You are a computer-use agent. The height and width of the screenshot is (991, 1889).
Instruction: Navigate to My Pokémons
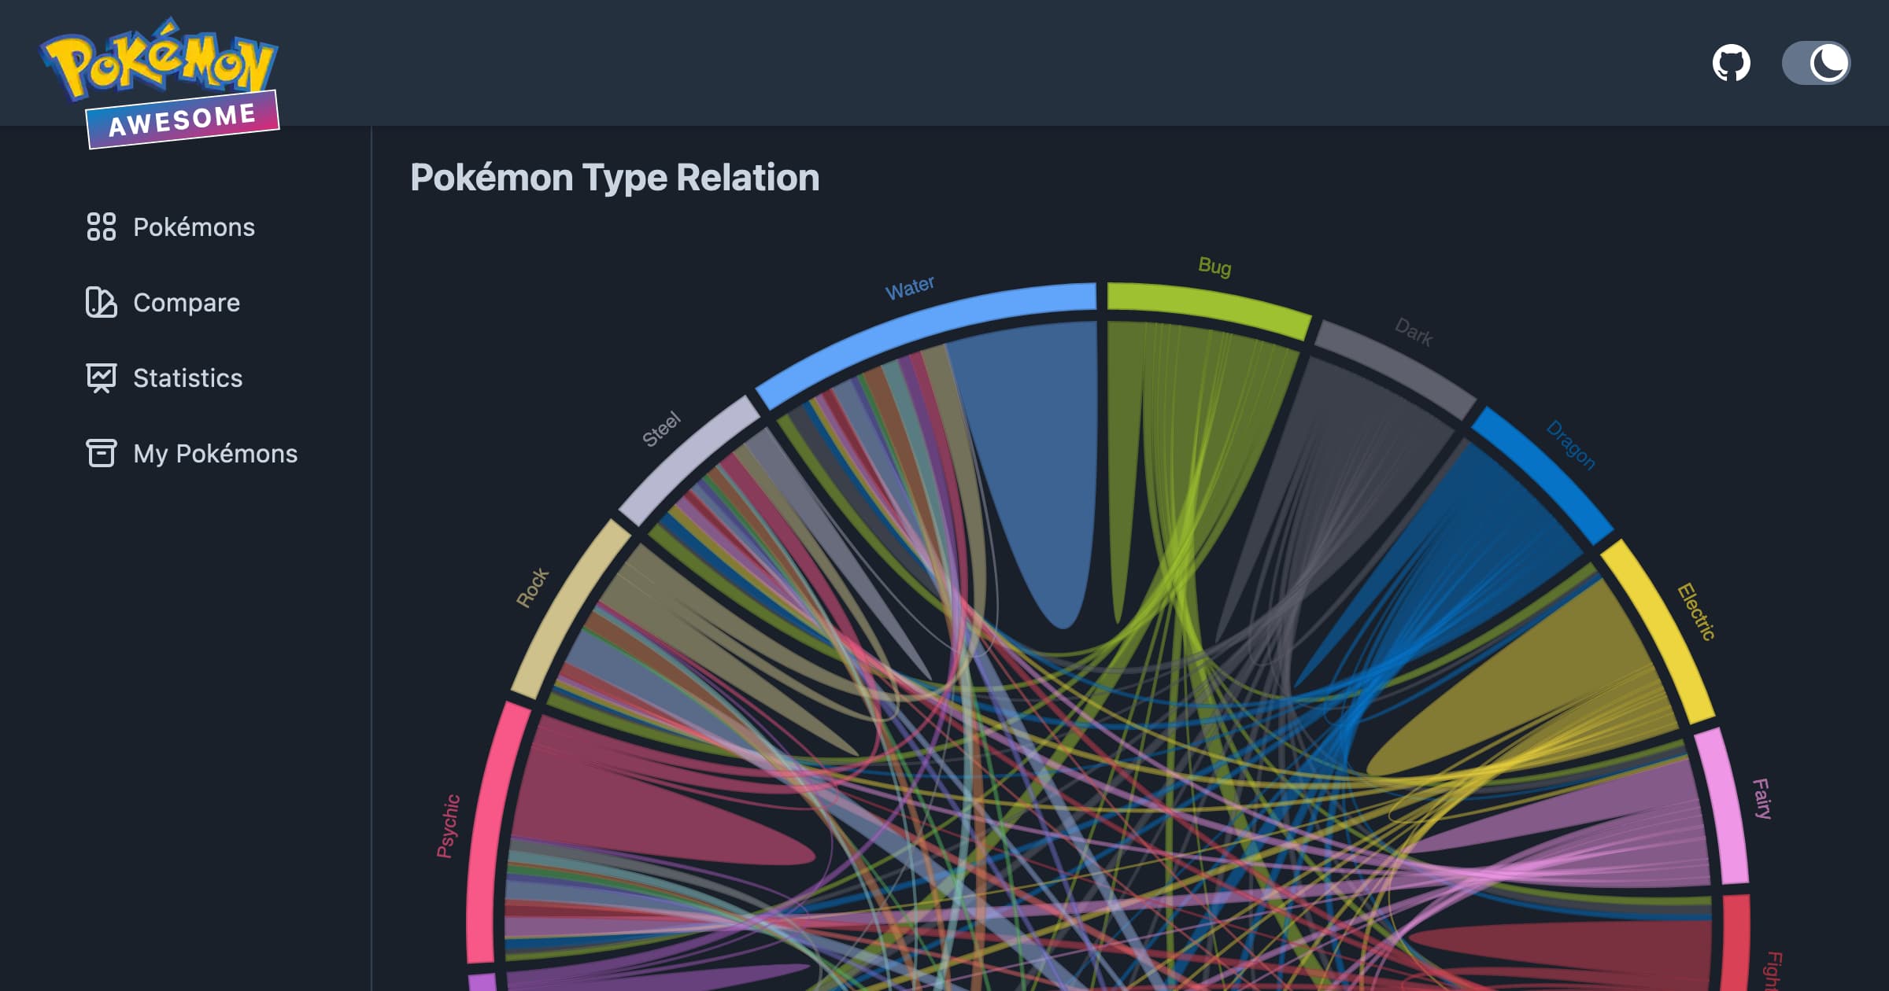click(214, 454)
